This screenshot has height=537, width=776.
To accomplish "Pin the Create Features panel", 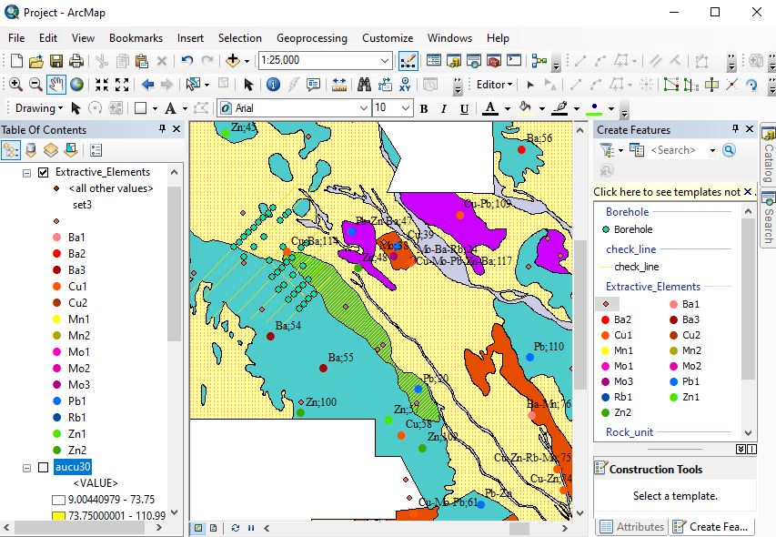I will coord(735,128).
